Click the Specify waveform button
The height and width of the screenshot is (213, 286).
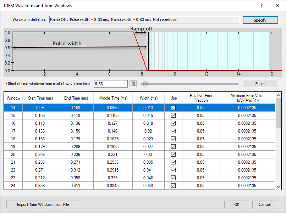(260, 20)
